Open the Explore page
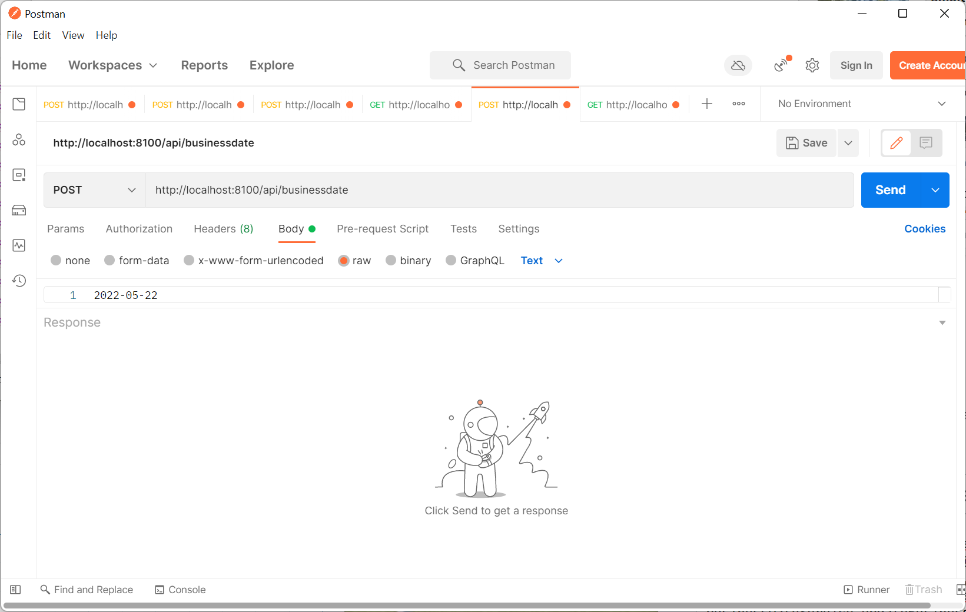The width and height of the screenshot is (966, 612). (x=272, y=65)
